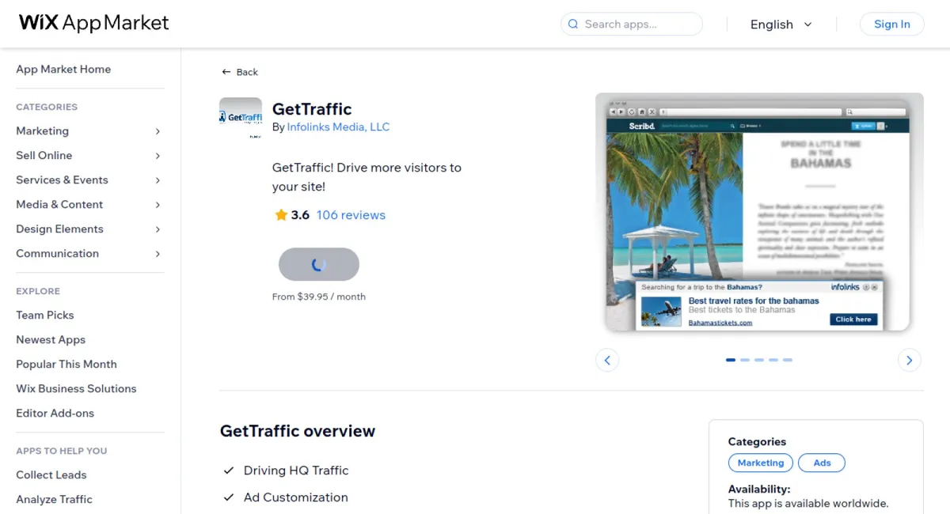950x514 pixels.
Task: Select the third carousel dot
Action: pos(759,360)
